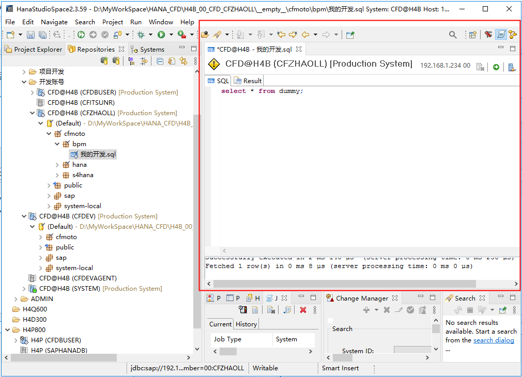Viewport: 522px width, 377px height.
Task: Click the green Execute icon in SQL editor
Action: click(x=496, y=67)
